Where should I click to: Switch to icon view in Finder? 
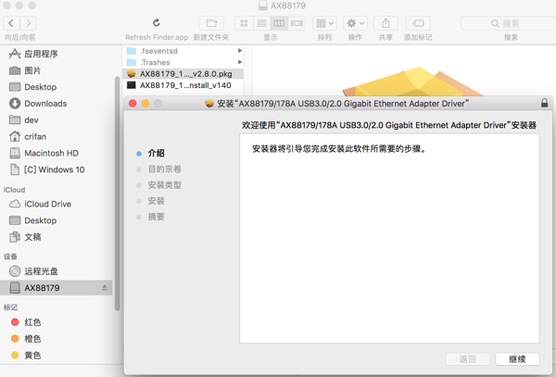244,23
